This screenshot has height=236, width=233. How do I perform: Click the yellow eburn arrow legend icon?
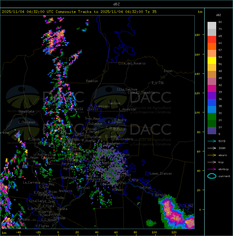(x=212, y=155)
